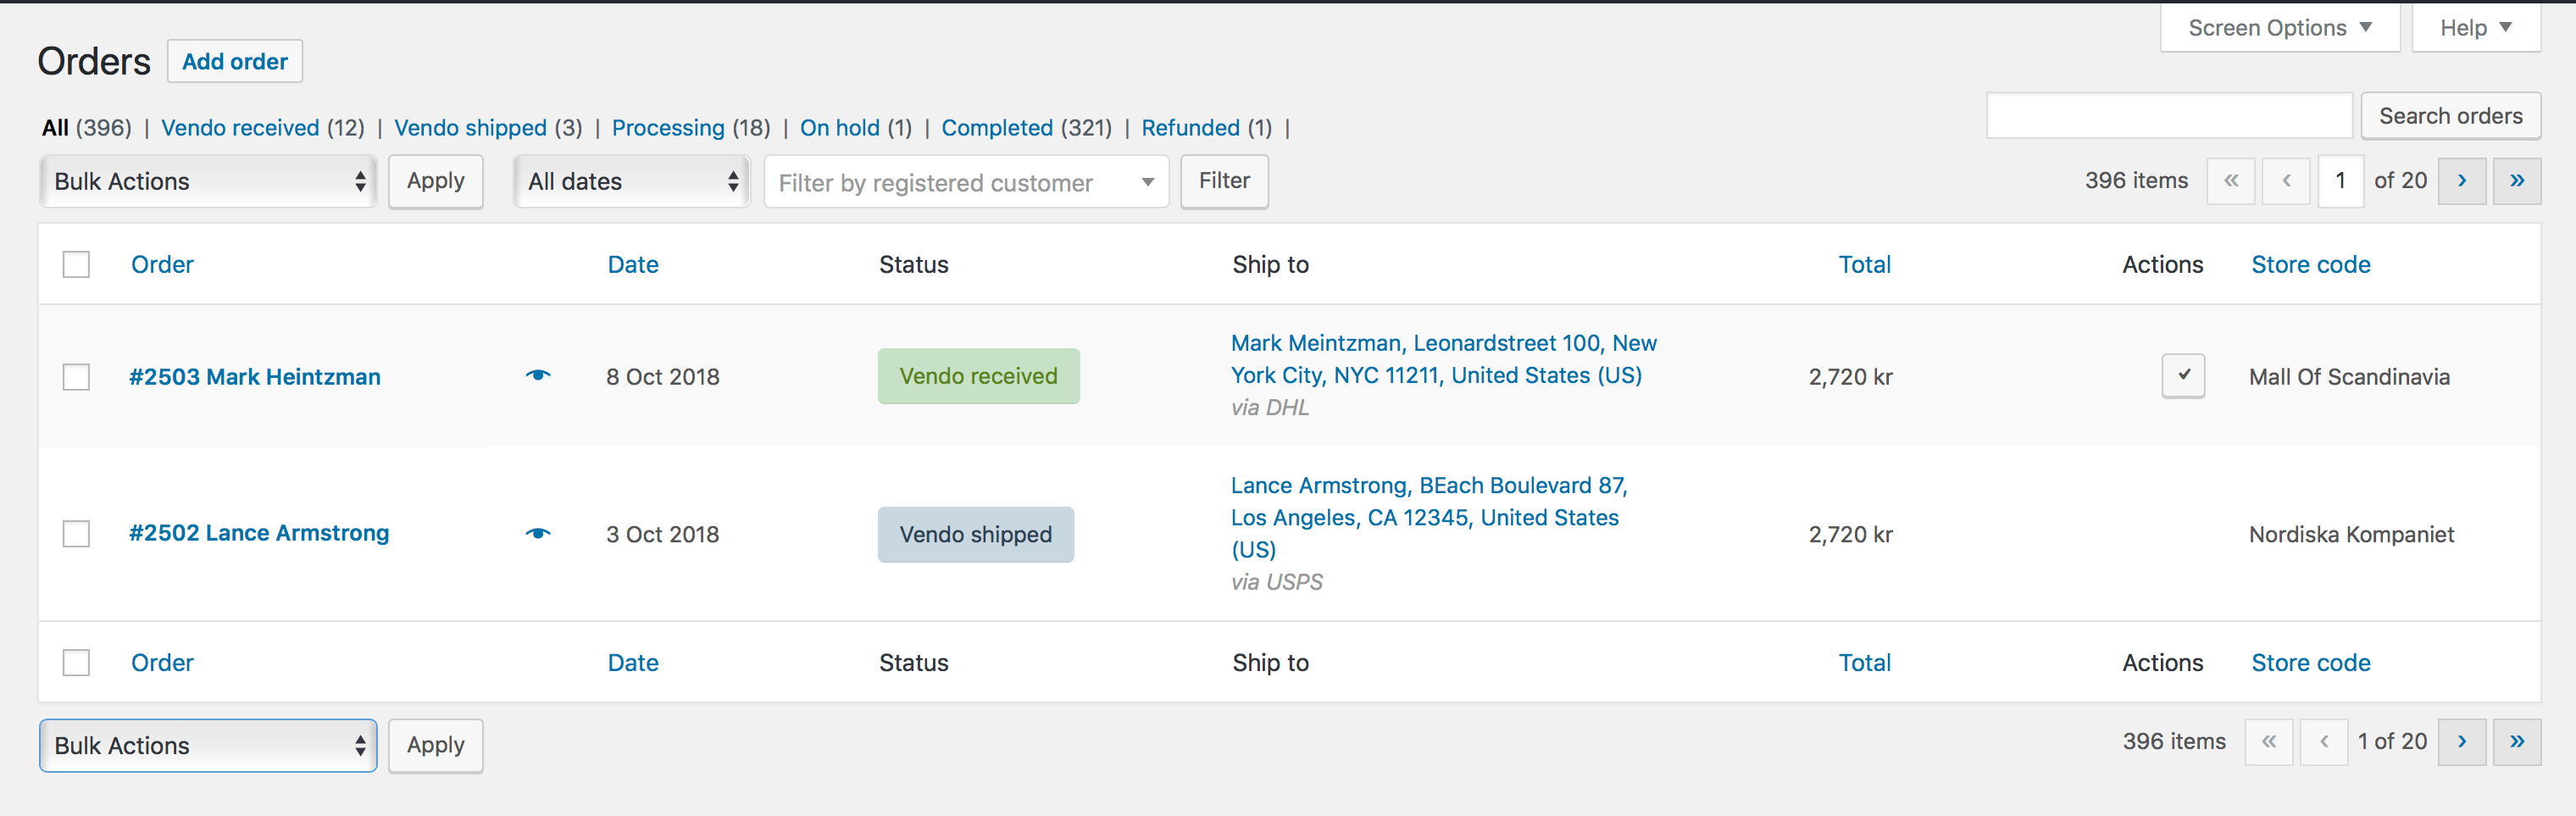Click the search orders text field
This screenshot has height=816, width=2576.
coord(2168,116)
